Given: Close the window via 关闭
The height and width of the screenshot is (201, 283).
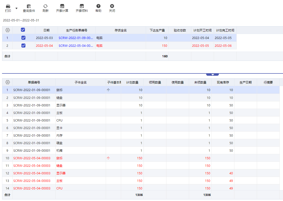Looking at the screenshot, I should pos(112,8).
